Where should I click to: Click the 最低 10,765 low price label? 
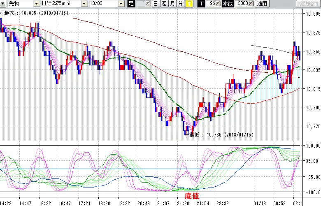click(x=221, y=134)
